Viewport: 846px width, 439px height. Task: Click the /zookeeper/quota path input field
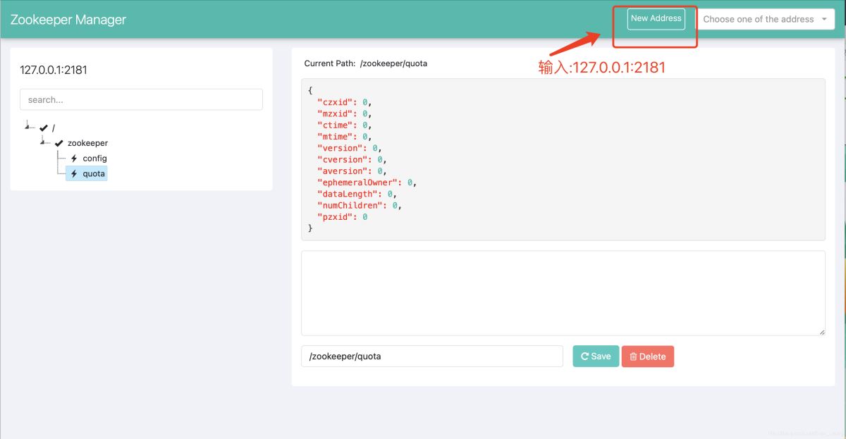[x=432, y=356]
